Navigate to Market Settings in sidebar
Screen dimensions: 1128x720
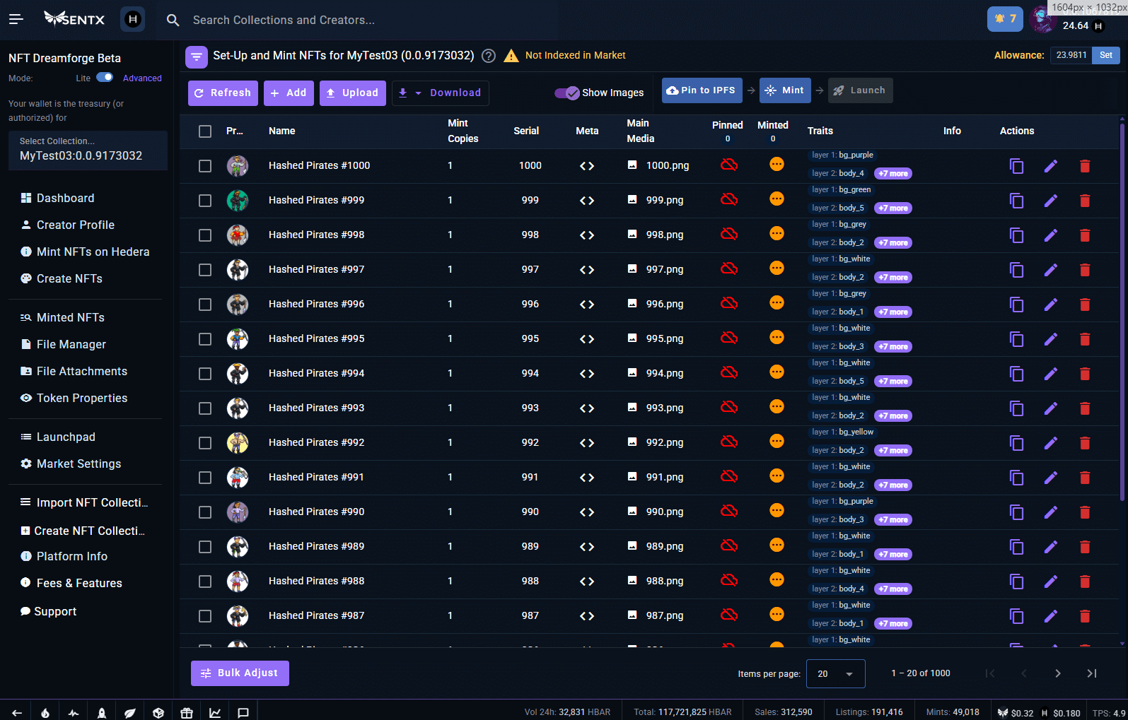point(79,464)
